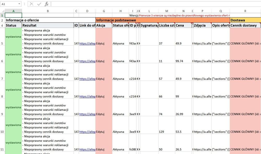This screenshot has width=261, height=154.
Task: Click the 'wystawiona' status cell in row 8
Action: tap(14, 90)
